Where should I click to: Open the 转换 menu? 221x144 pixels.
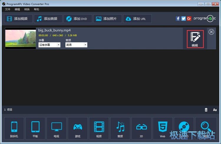point(27,9)
